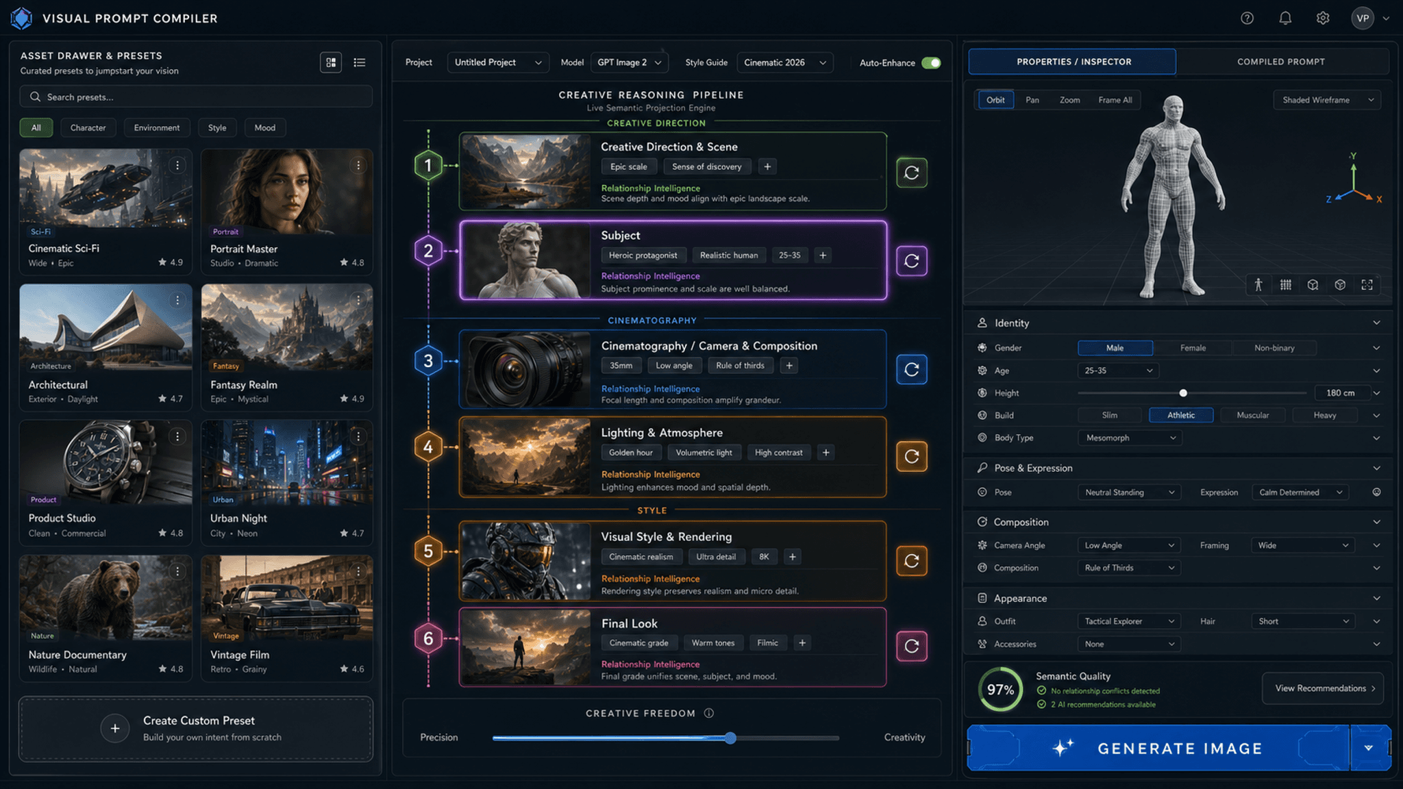
Task: Regenerate the Lighting & Atmosphere step
Action: click(912, 456)
